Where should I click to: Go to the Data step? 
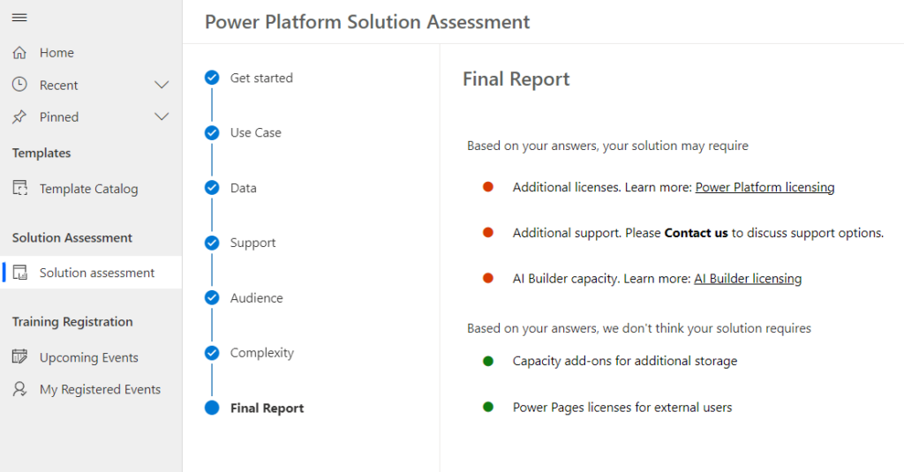(x=244, y=188)
